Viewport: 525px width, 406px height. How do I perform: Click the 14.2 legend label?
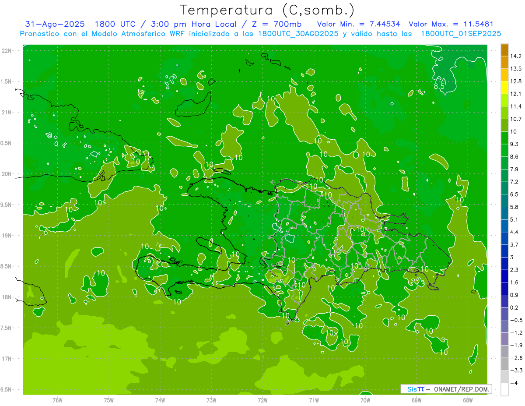(x=517, y=56)
